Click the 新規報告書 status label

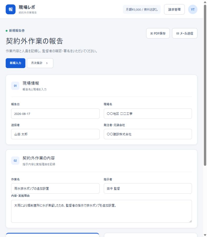[17, 31]
